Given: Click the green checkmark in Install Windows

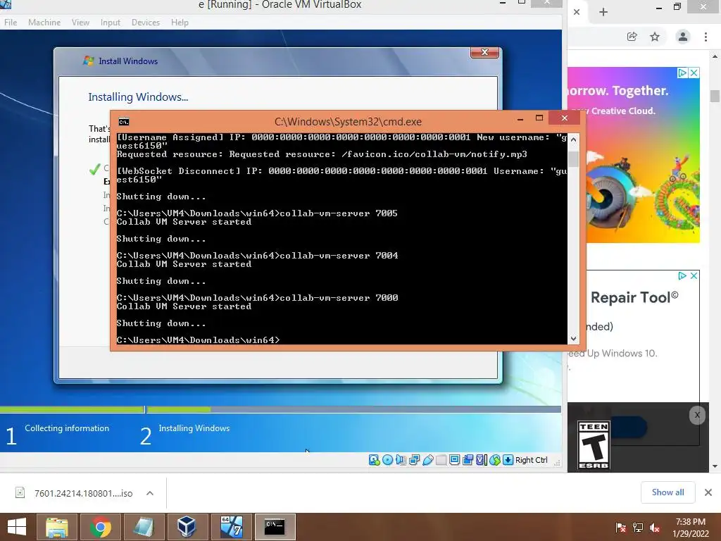Looking at the screenshot, I should pos(95,169).
